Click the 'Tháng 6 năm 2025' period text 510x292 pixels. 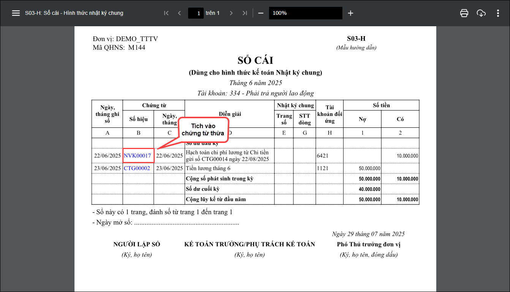click(x=255, y=83)
